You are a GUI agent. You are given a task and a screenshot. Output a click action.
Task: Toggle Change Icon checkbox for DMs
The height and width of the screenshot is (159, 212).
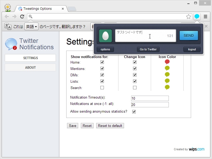135,75
